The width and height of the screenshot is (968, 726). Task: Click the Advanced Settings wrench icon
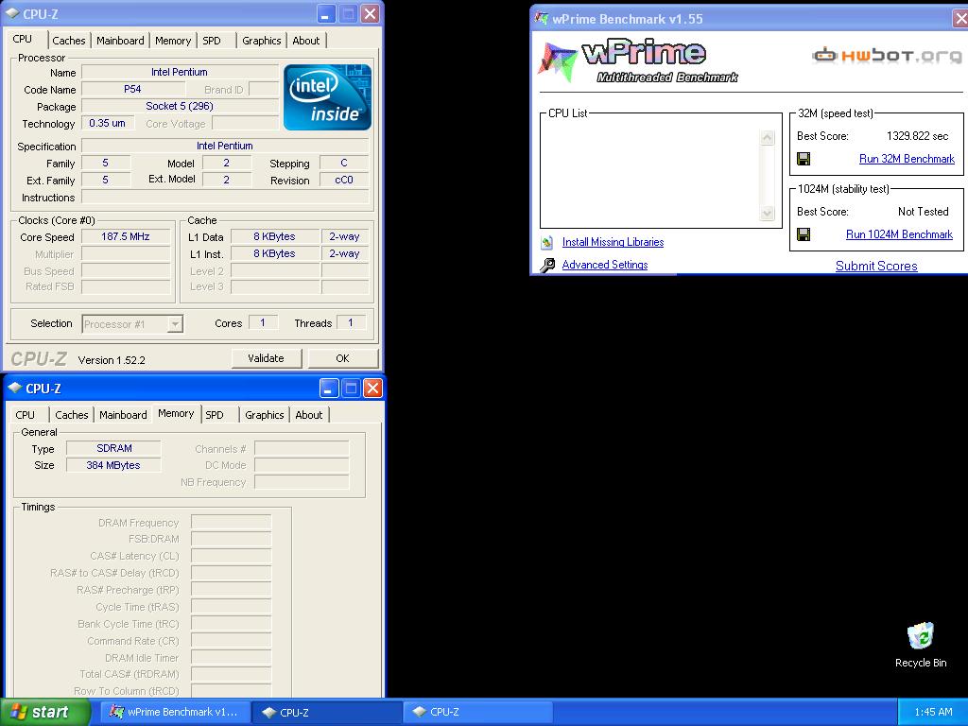tap(547, 265)
